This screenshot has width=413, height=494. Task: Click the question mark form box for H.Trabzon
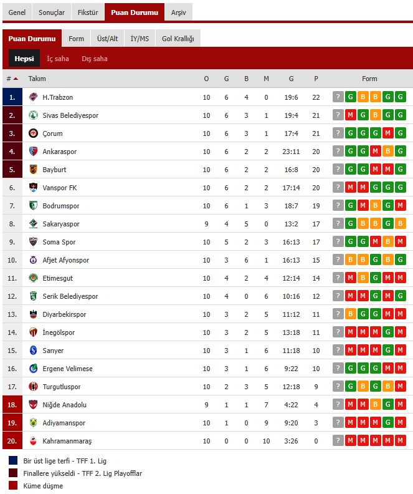coord(338,97)
